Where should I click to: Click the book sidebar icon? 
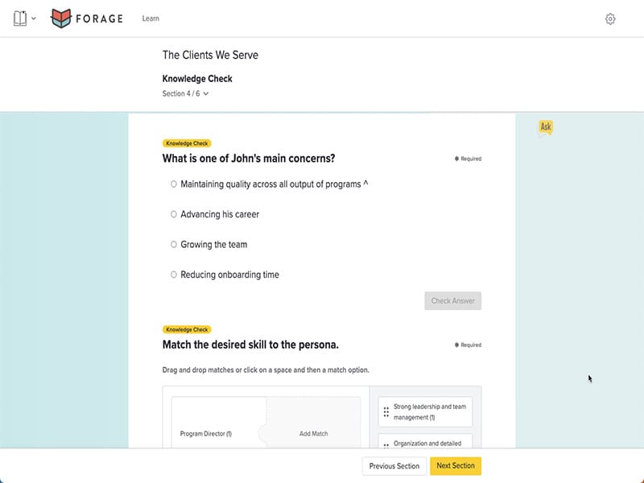[20, 19]
